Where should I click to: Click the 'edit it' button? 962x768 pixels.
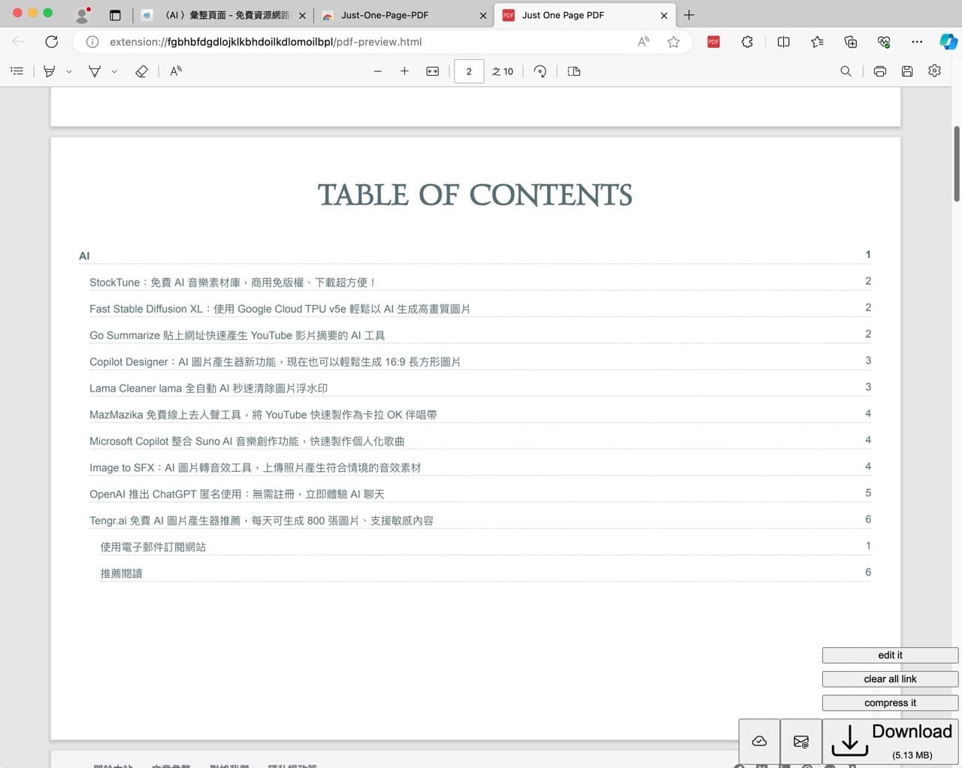click(x=890, y=655)
